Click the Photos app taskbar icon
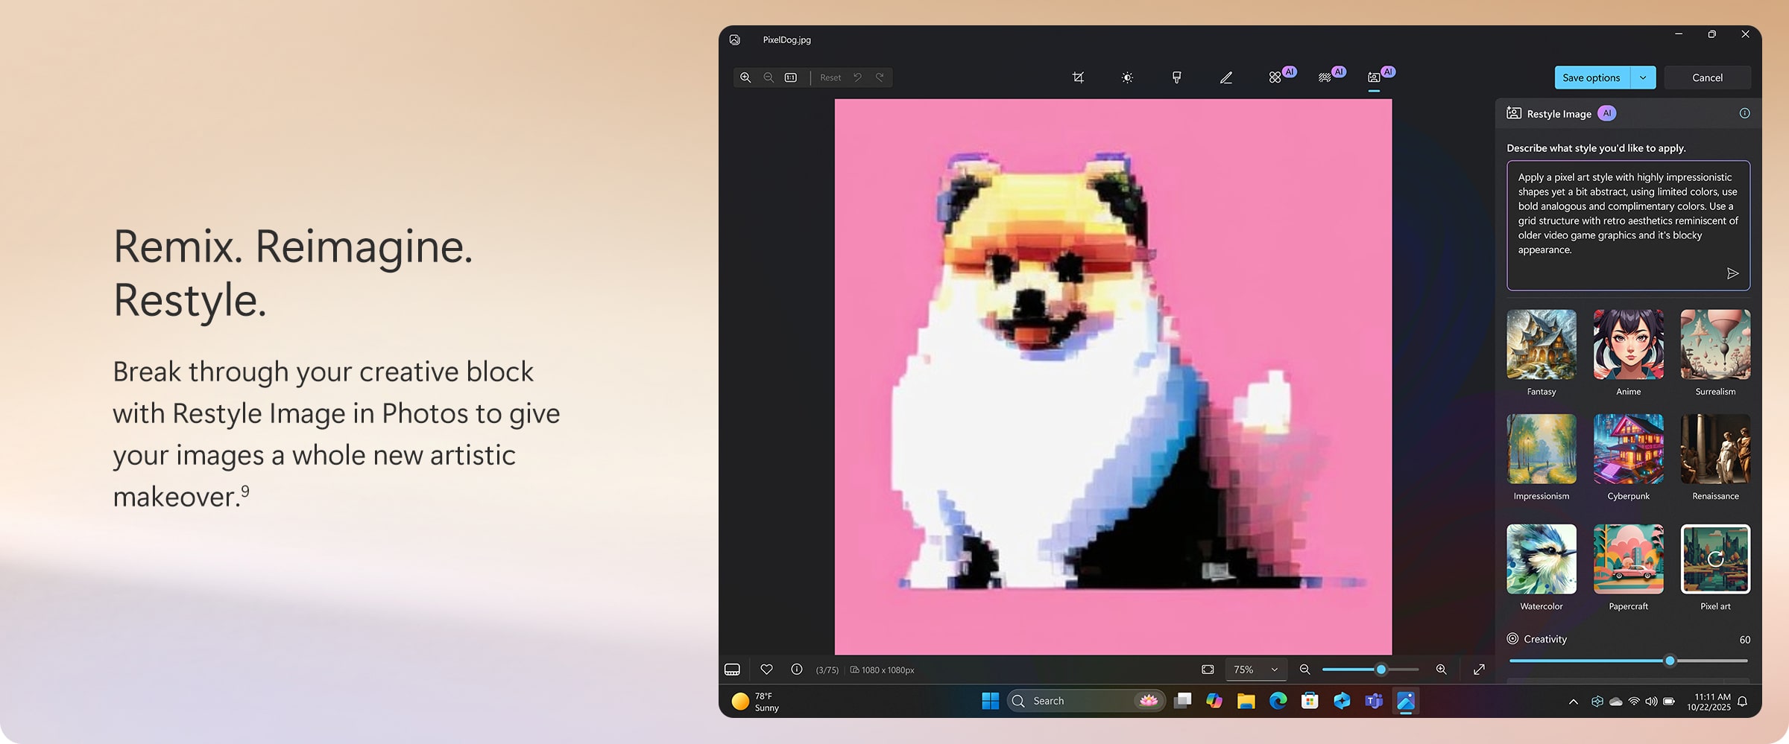The height and width of the screenshot is (744, 1789). coord(1406,701)
